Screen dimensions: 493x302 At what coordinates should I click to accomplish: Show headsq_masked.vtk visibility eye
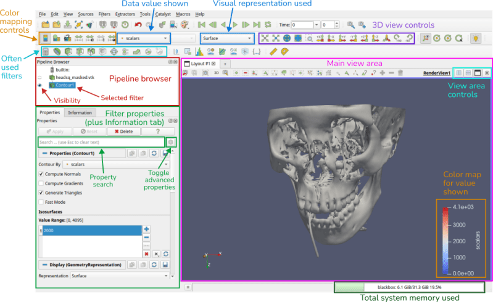click(40, 77)
